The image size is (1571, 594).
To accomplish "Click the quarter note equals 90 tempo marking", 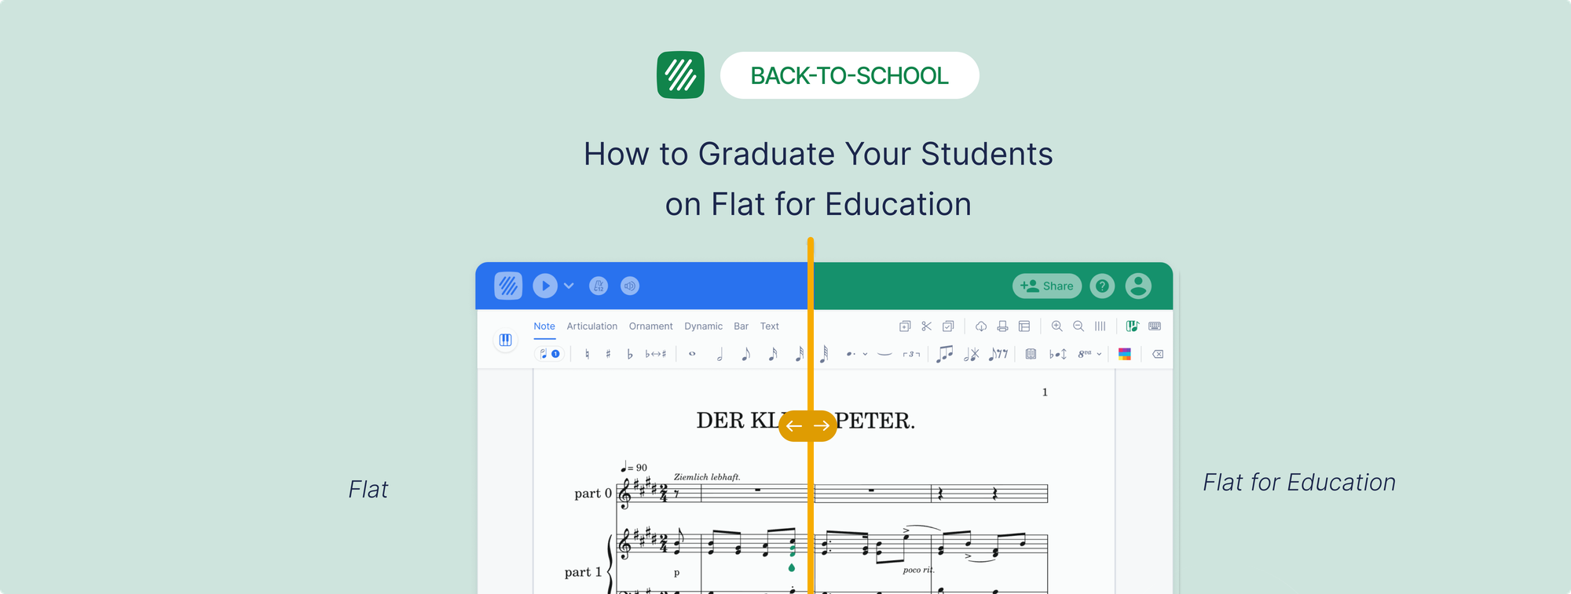I will click(634, 467).
